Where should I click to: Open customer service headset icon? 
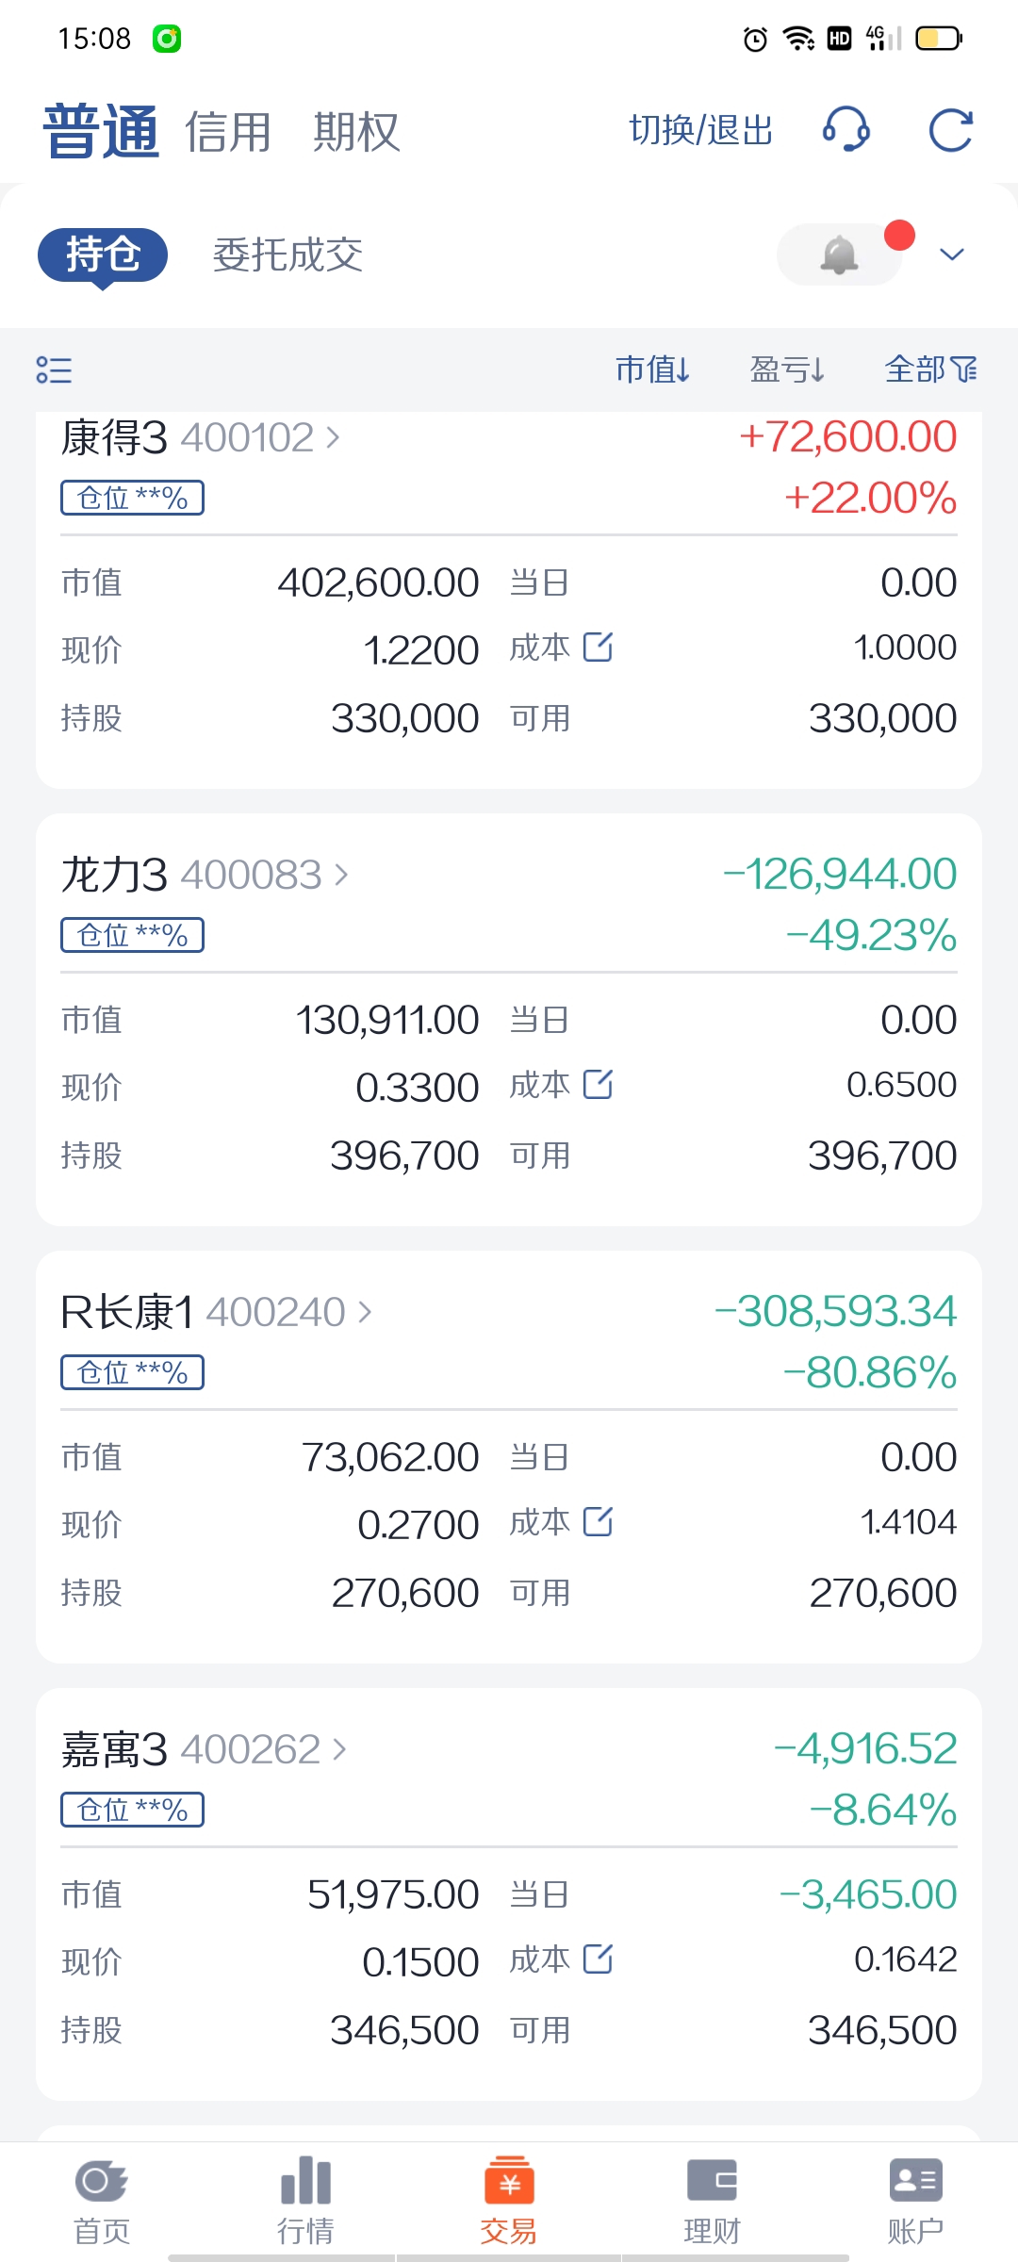pyautogui.click(x=846, y=129)
